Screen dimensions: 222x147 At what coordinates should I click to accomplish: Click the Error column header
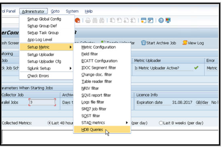[x=210, y=61]
